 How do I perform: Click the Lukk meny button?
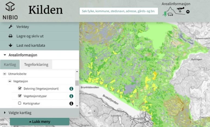(40, 122)
